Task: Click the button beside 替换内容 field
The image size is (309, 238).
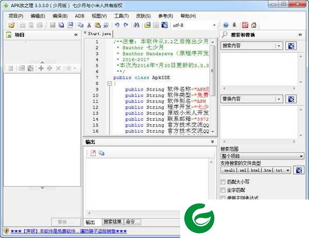Action: [x=291, y=99]
